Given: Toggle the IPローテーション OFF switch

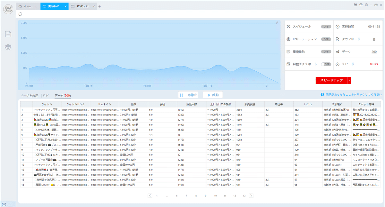Looking at the screenshot, I should click(x=326, y=39).
